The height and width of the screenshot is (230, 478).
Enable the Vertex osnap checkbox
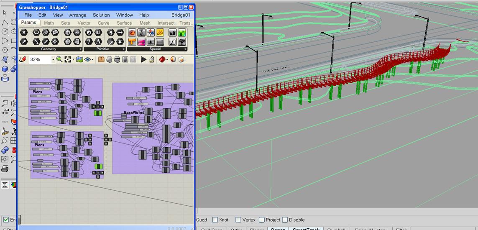coord(238,220)
